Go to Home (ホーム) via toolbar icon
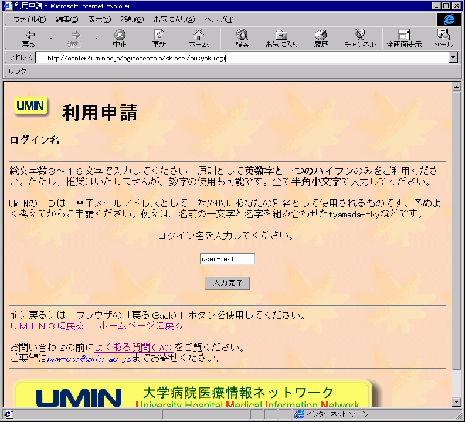Screen dimensions: 465x422 coord(199,39)
